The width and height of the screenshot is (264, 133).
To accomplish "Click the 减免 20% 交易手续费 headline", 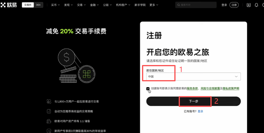I will (76, 31).
